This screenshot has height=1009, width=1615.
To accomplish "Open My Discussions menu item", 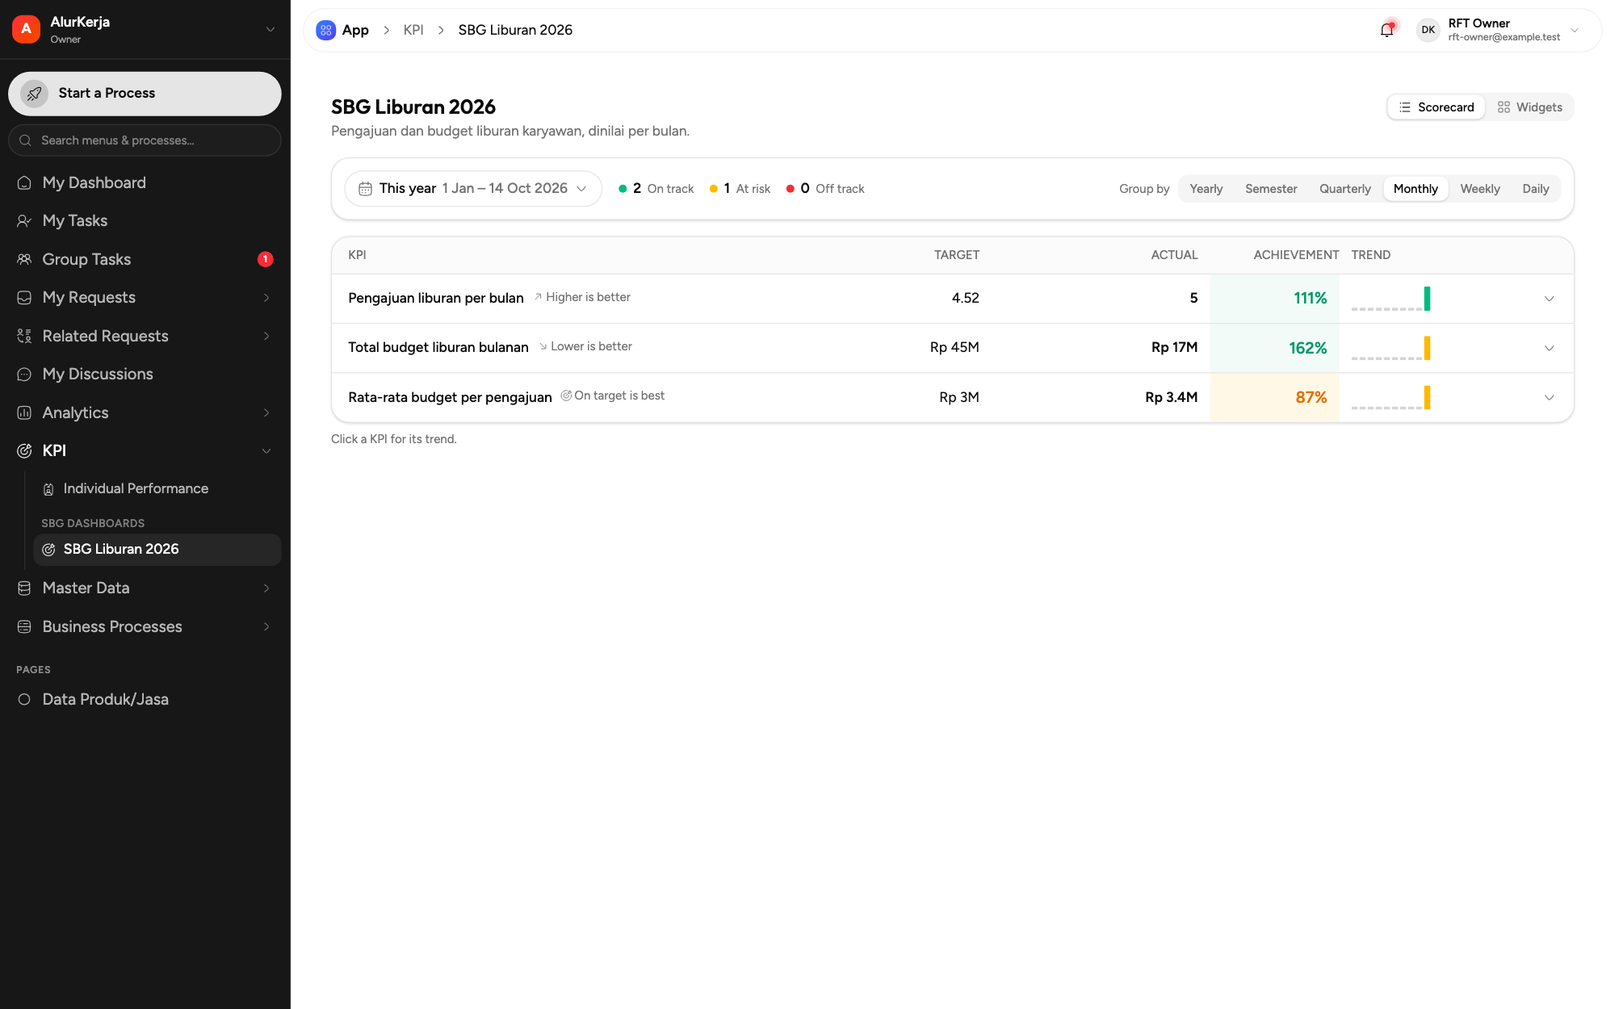I will pos(145,375).
